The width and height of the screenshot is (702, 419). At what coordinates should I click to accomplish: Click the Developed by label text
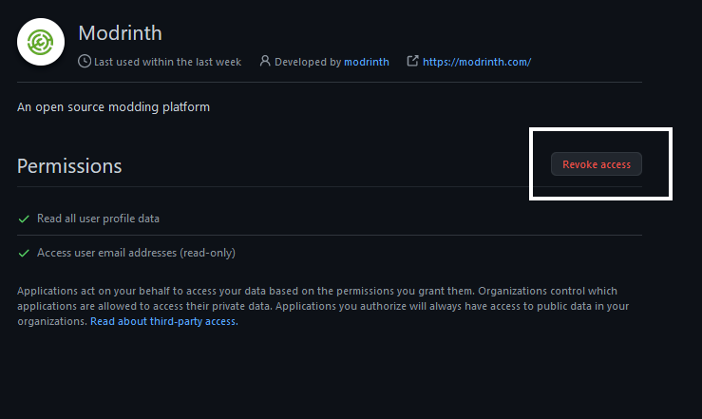click(x=308, y=62)
